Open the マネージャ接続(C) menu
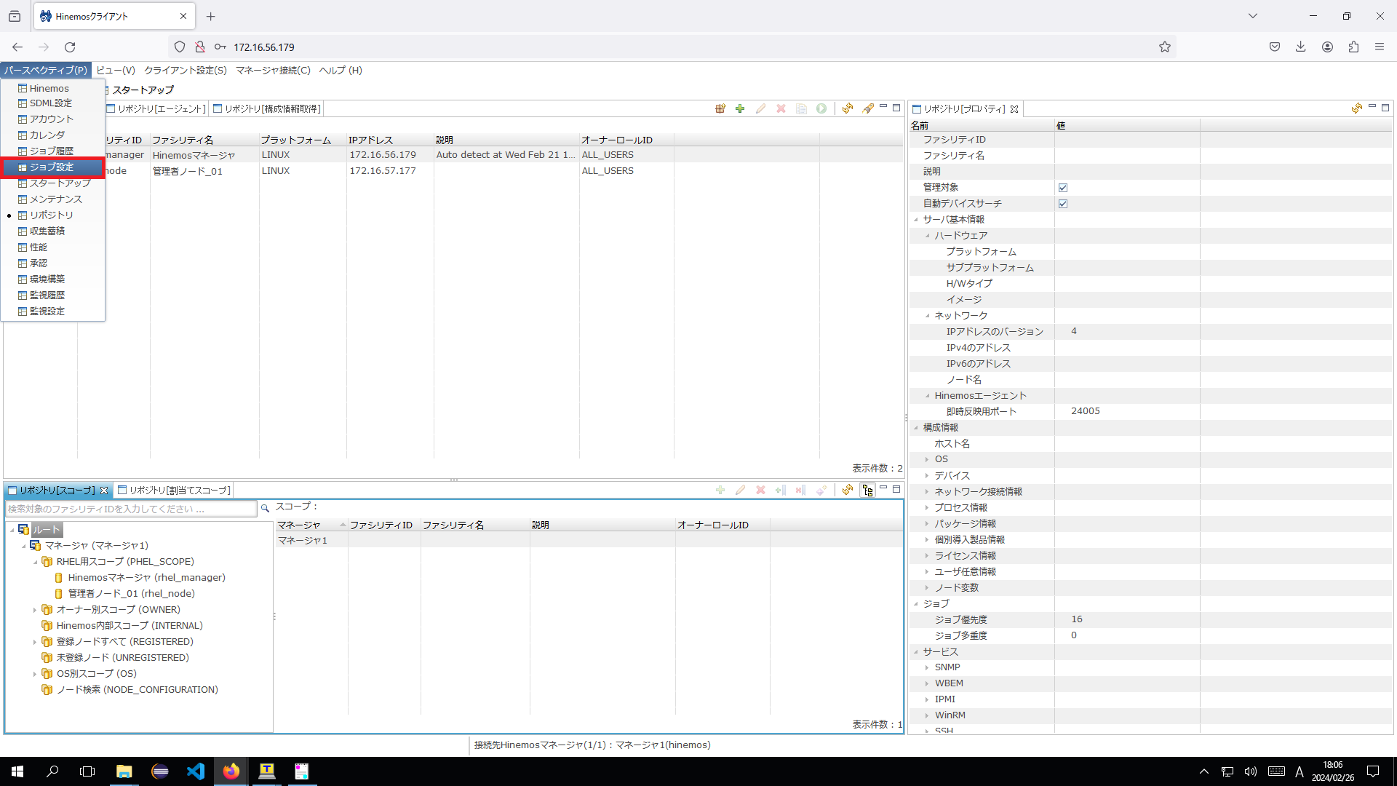The image size is (1397, 786). [x=273, y=71]
